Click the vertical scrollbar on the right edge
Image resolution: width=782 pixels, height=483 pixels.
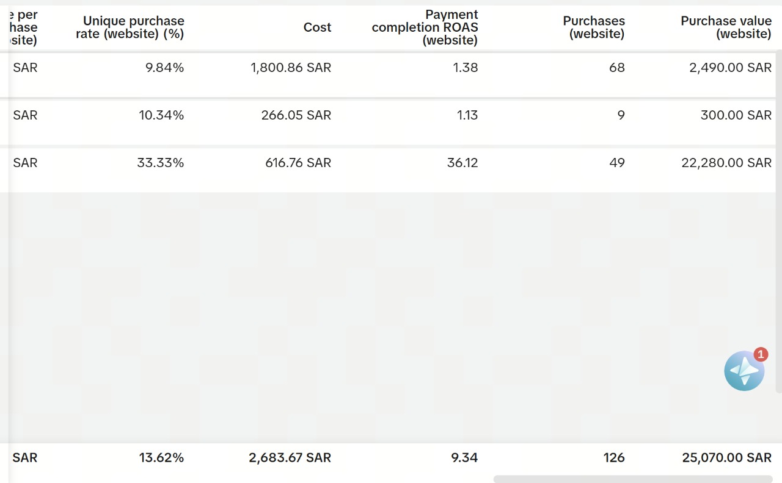tap(778, 220)
